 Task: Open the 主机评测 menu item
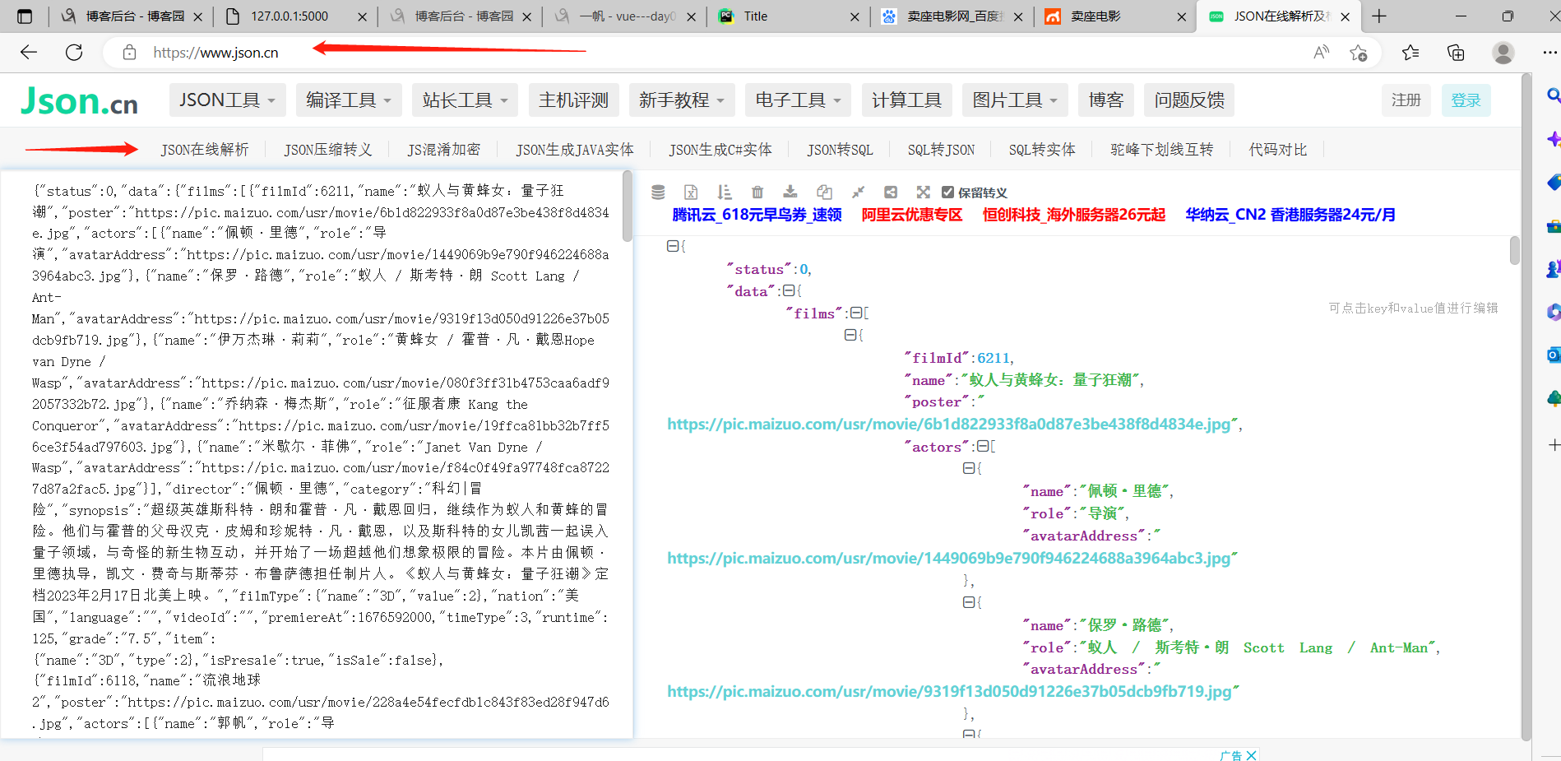(x=573, y=100)
